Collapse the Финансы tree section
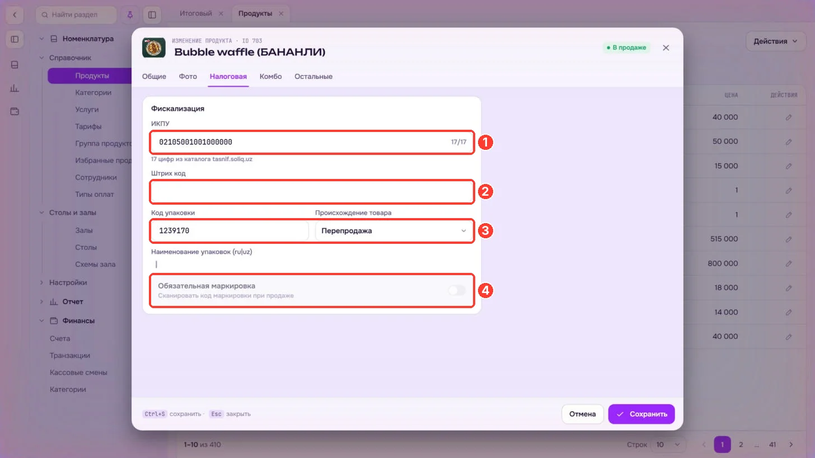 [x=41, y=321]
